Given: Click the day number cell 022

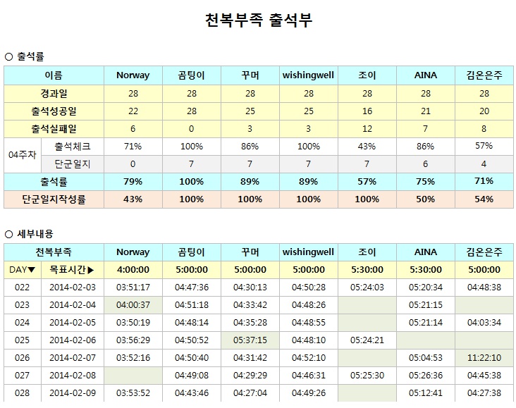Looking at the screenshot, I should click(23, 288).
